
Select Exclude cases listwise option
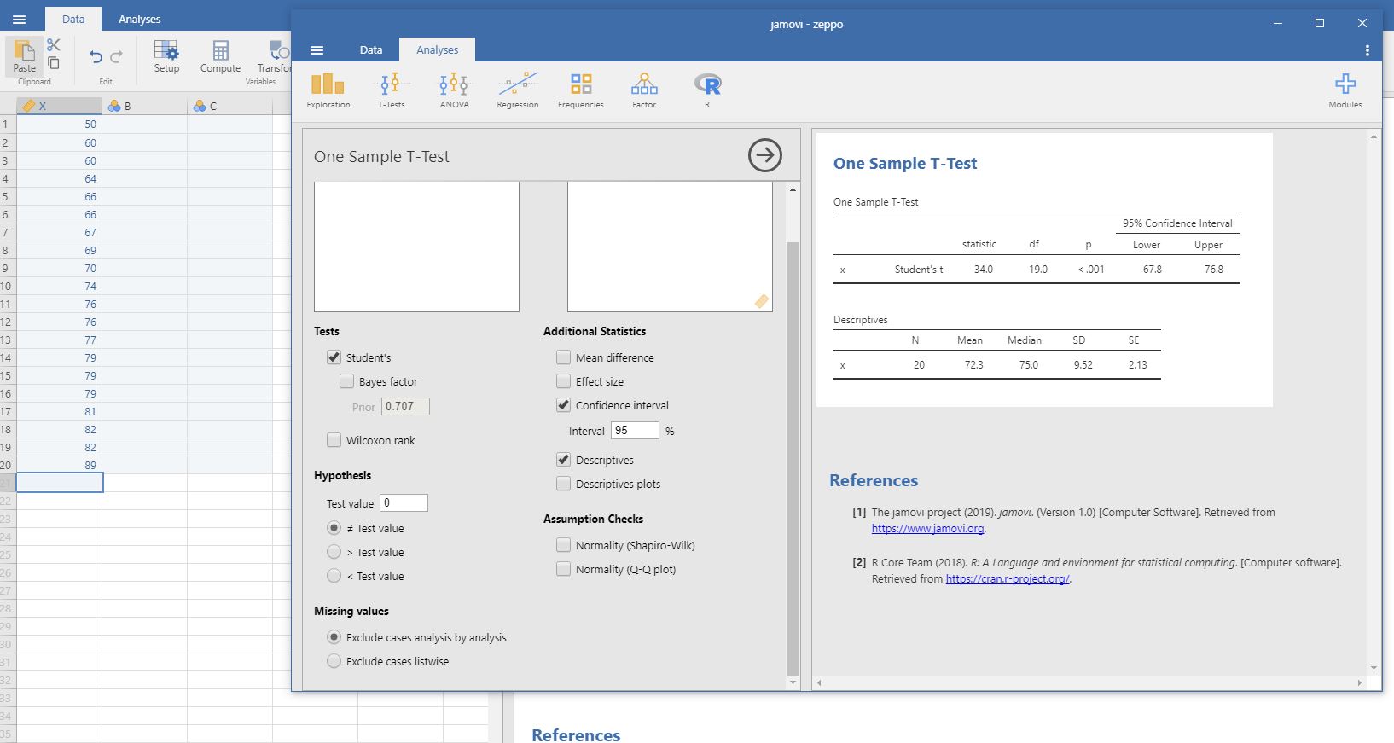pos(334,661)
